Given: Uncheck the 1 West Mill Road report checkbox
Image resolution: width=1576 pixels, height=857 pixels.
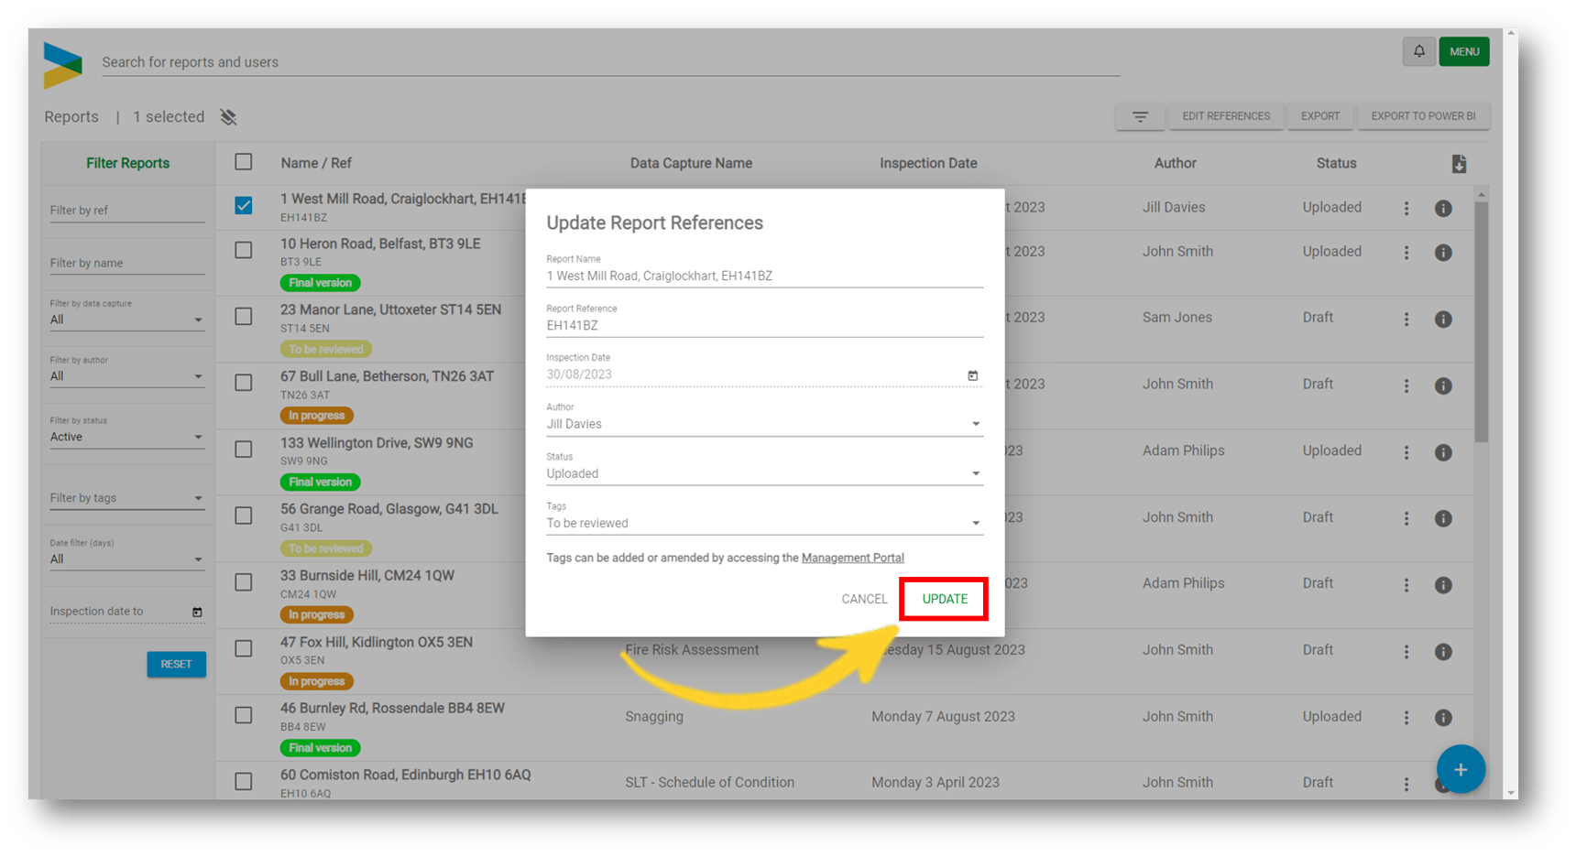Looking at the screenshot, I should (244, 206).
